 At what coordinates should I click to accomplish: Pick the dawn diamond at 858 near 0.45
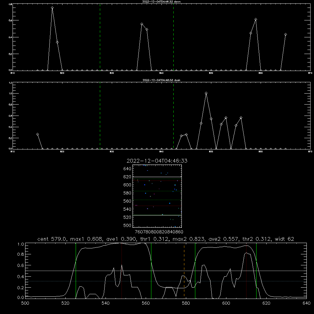[x=251, y=33]
